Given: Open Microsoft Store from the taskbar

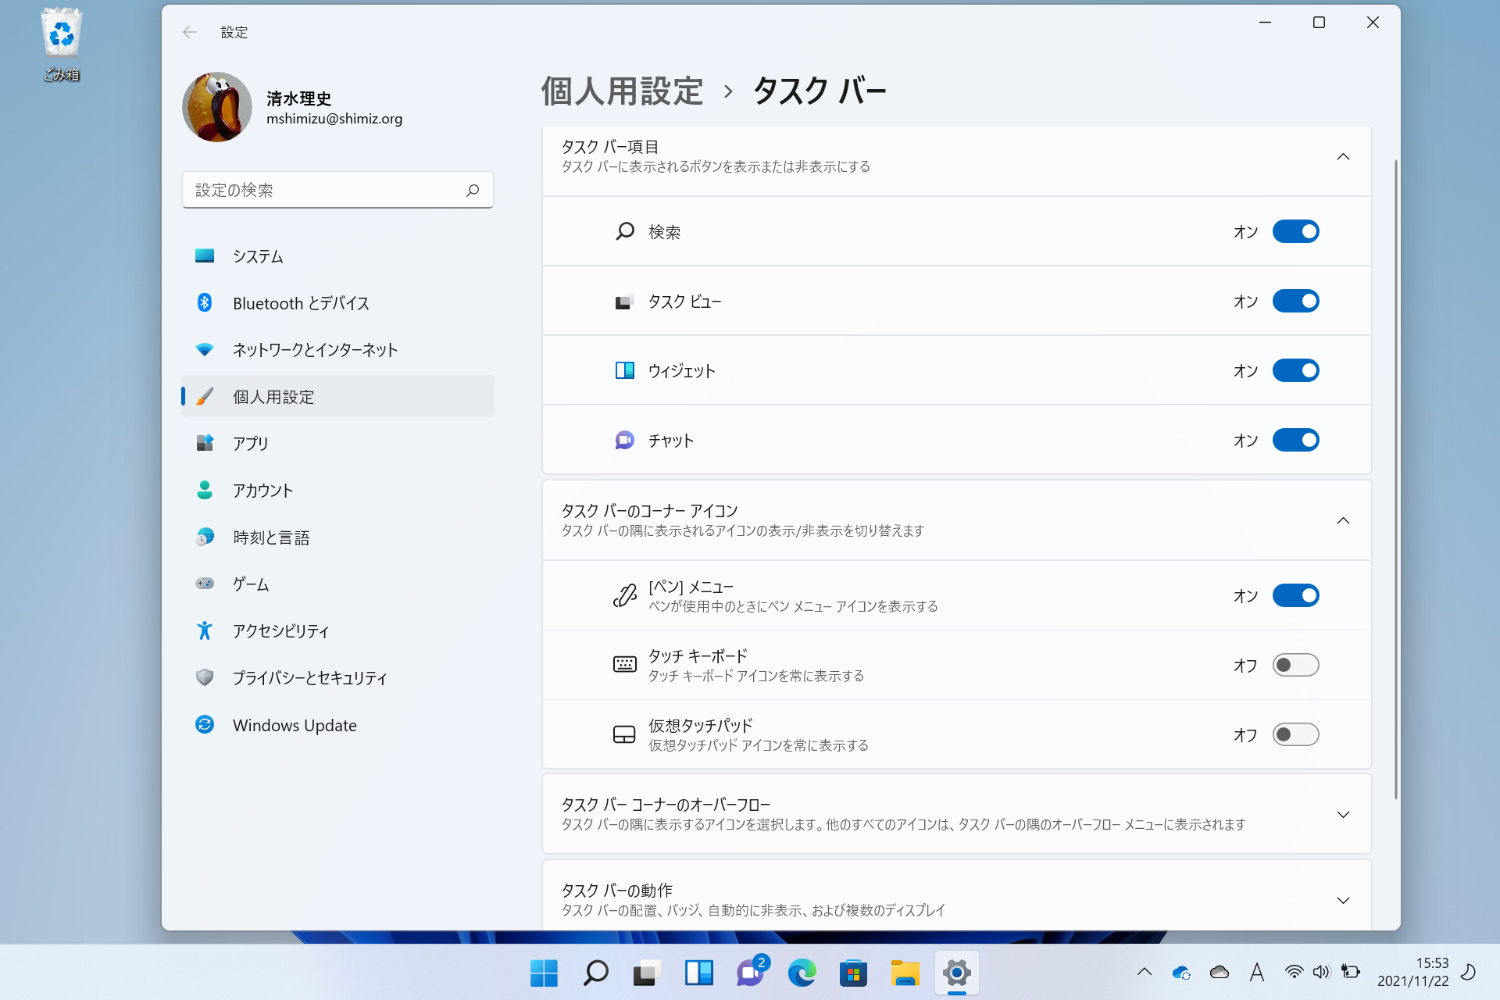Looking at the screenshot, I should pyautogui.click(x=854, y=973).
